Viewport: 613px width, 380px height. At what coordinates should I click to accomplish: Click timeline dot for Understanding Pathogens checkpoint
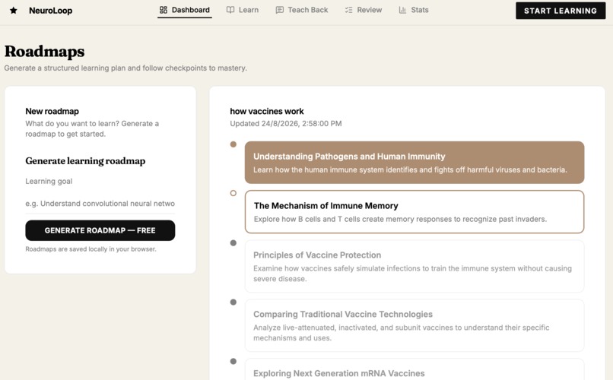coord(233,144)
